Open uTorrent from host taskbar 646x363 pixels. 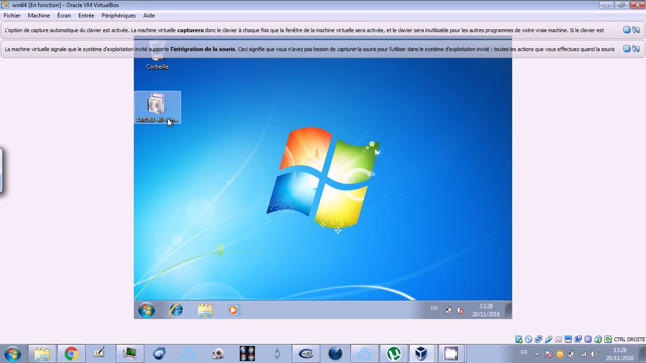coord(394,354)
